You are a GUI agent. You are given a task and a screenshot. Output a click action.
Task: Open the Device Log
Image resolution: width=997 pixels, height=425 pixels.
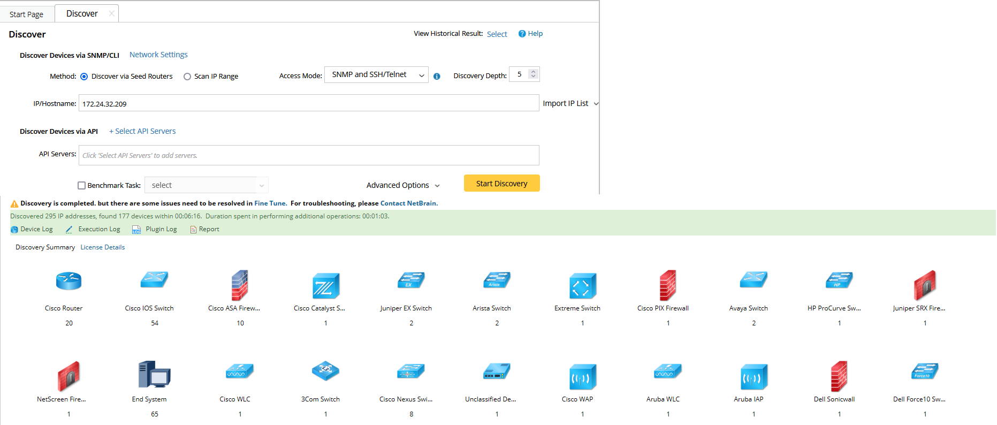[x=32, y=229]
